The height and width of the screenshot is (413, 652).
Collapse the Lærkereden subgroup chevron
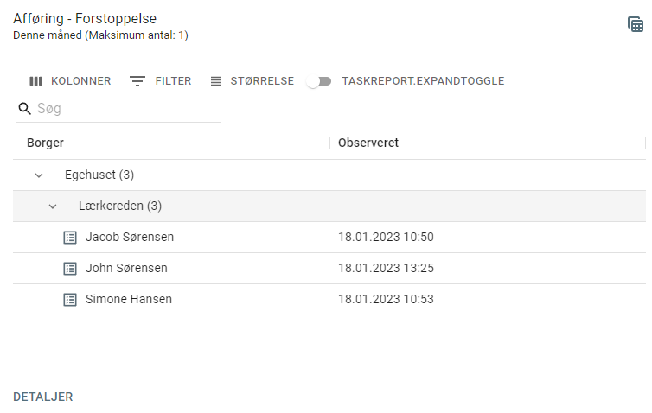[53, 206]
